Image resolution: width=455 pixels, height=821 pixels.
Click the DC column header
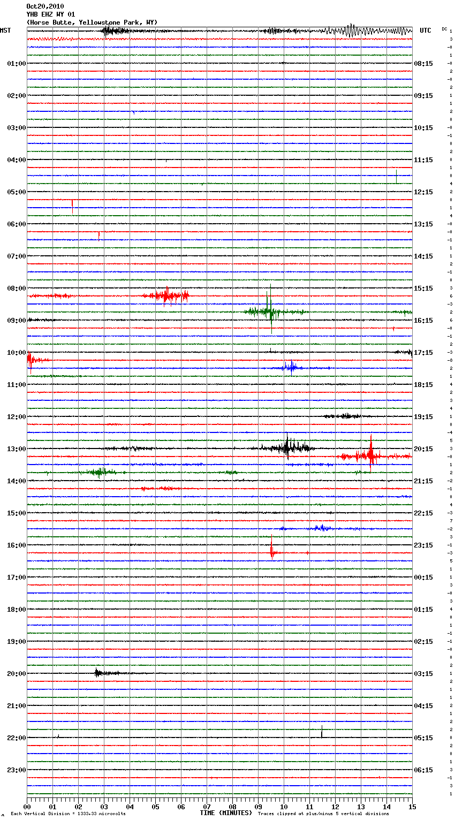(x=444, y=29)
